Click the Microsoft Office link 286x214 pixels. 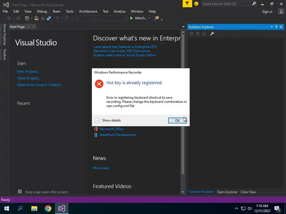pos(111,129)
